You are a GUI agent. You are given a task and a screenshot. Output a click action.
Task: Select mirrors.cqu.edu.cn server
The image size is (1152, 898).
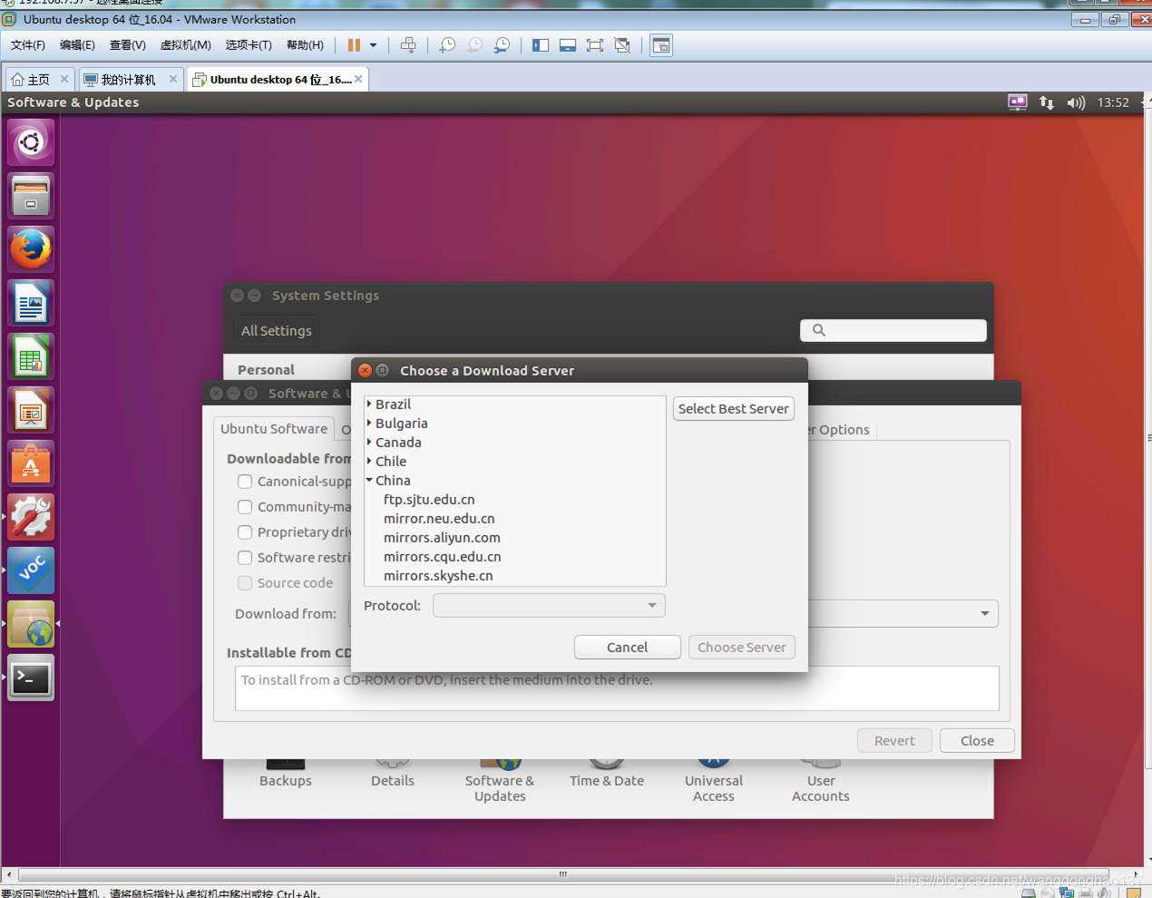[x=442, y=557]
